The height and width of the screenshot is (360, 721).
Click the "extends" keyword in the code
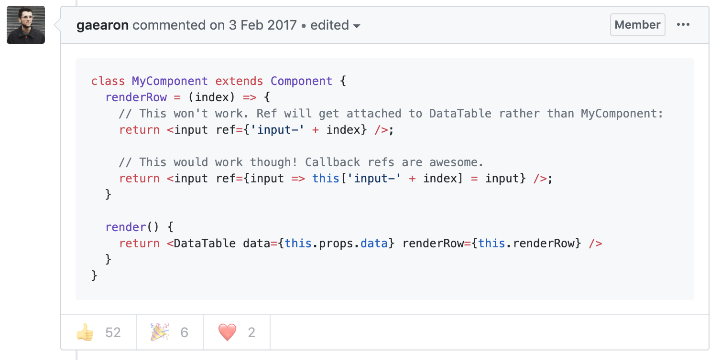pyautogui.click(x=239, y=81)
